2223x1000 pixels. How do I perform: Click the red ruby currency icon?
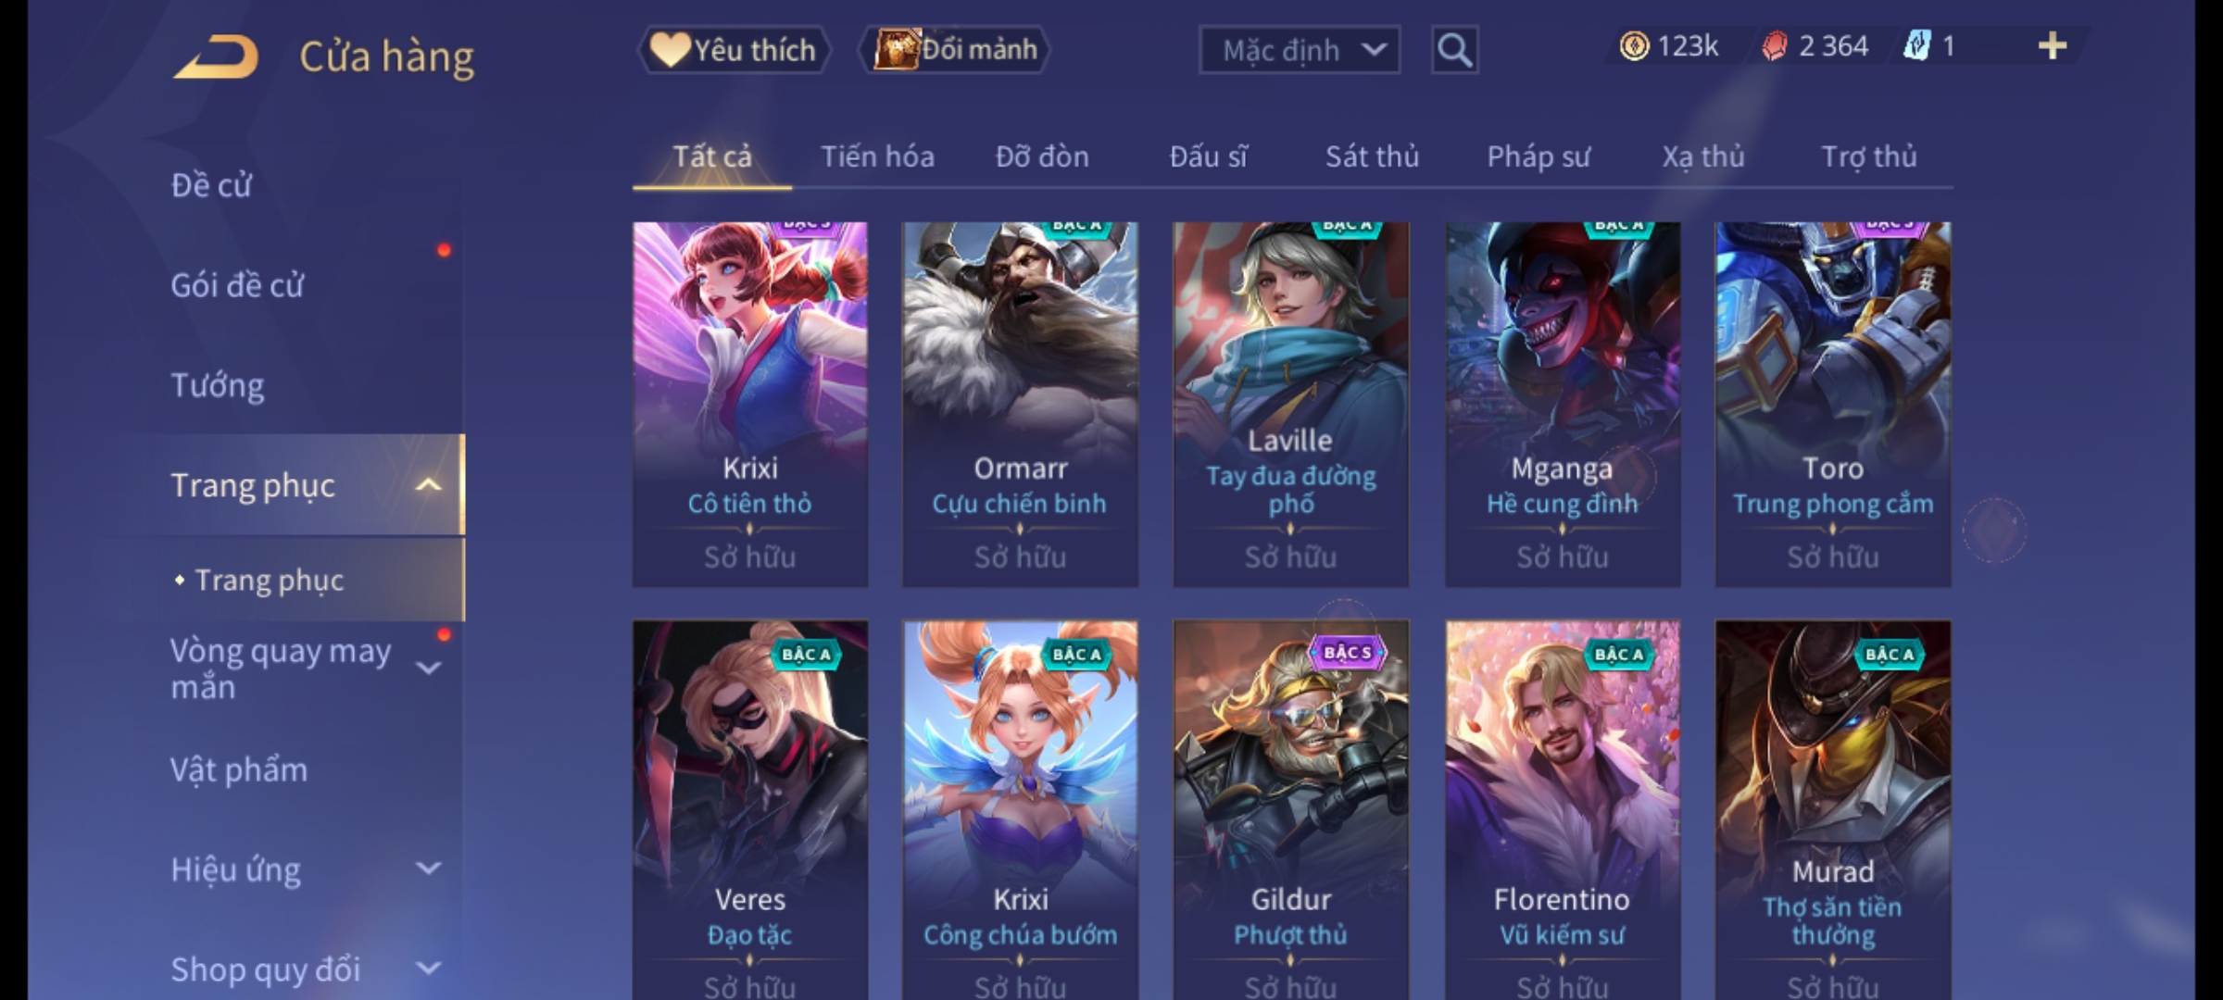click(x=1774, y=46)
